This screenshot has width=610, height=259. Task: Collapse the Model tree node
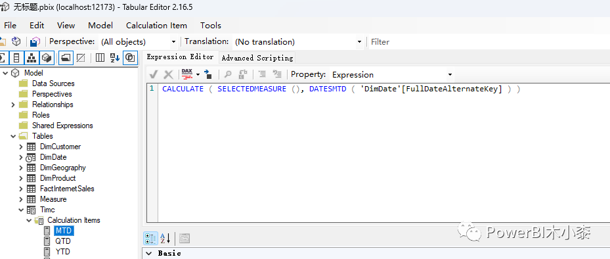[x=5, y=73]
